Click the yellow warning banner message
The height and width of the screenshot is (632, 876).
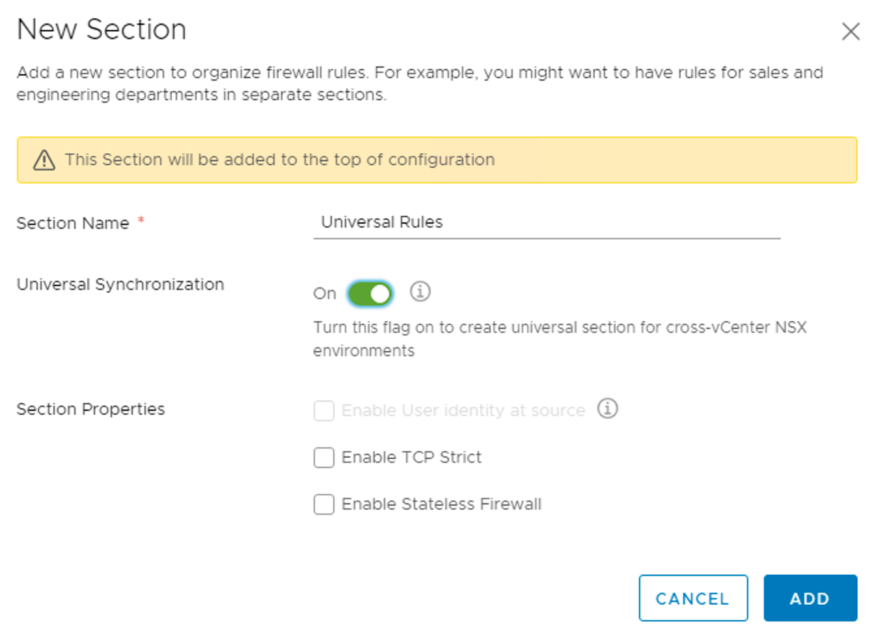tap(280, 160)
